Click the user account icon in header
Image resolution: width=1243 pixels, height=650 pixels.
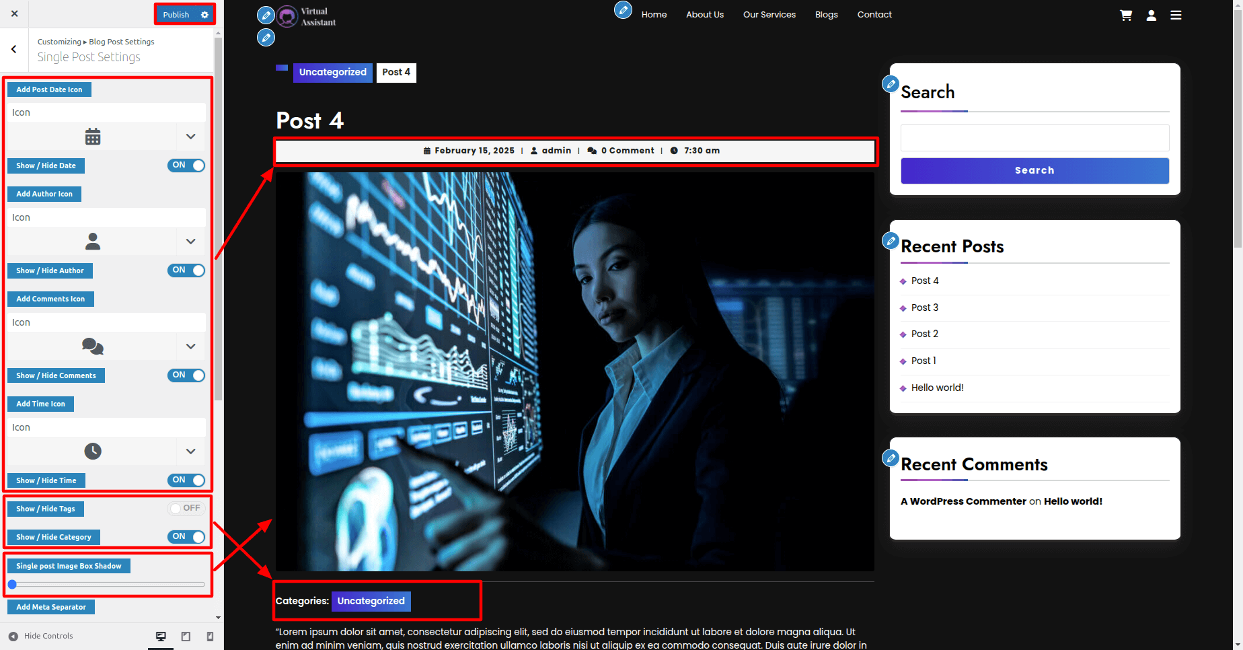point(1151,15)
